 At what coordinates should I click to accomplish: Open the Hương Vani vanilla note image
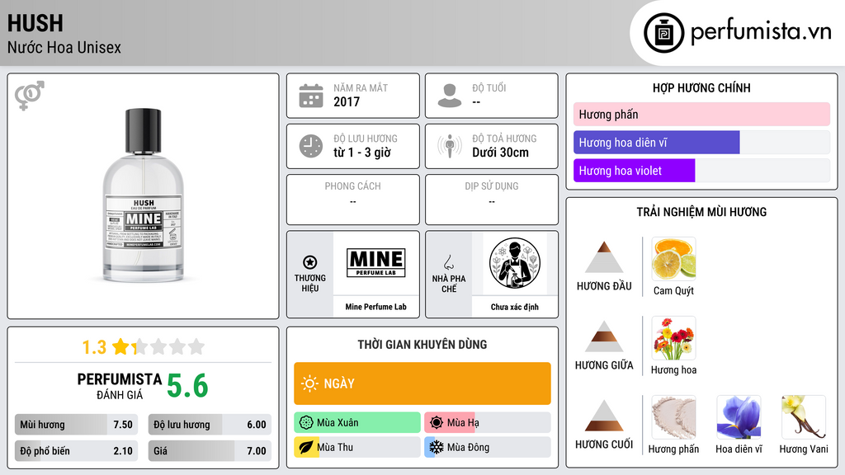click(x=804, y=416)
